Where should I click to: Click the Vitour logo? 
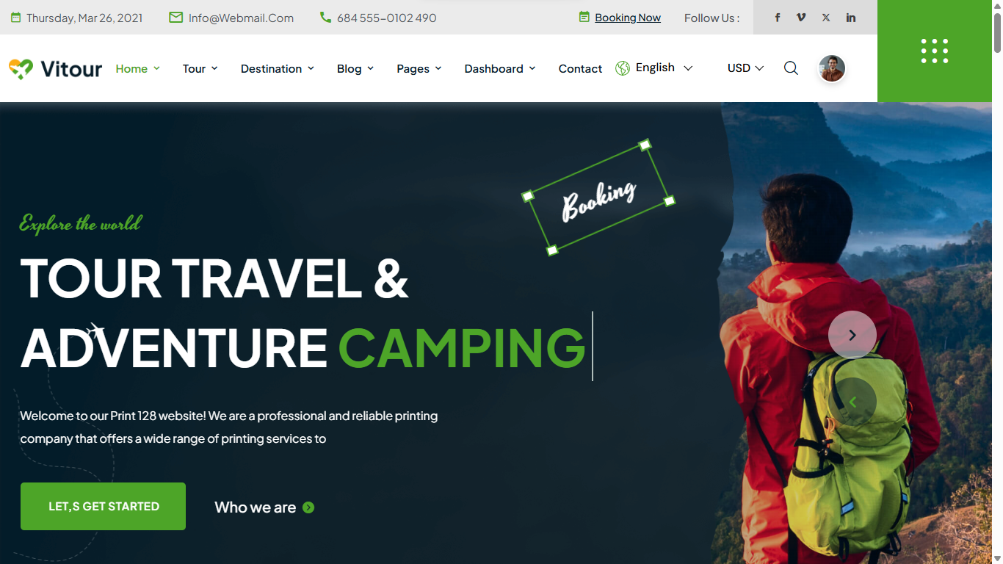click(56, 69)
